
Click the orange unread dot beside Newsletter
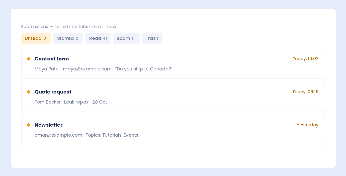(29, 125)
